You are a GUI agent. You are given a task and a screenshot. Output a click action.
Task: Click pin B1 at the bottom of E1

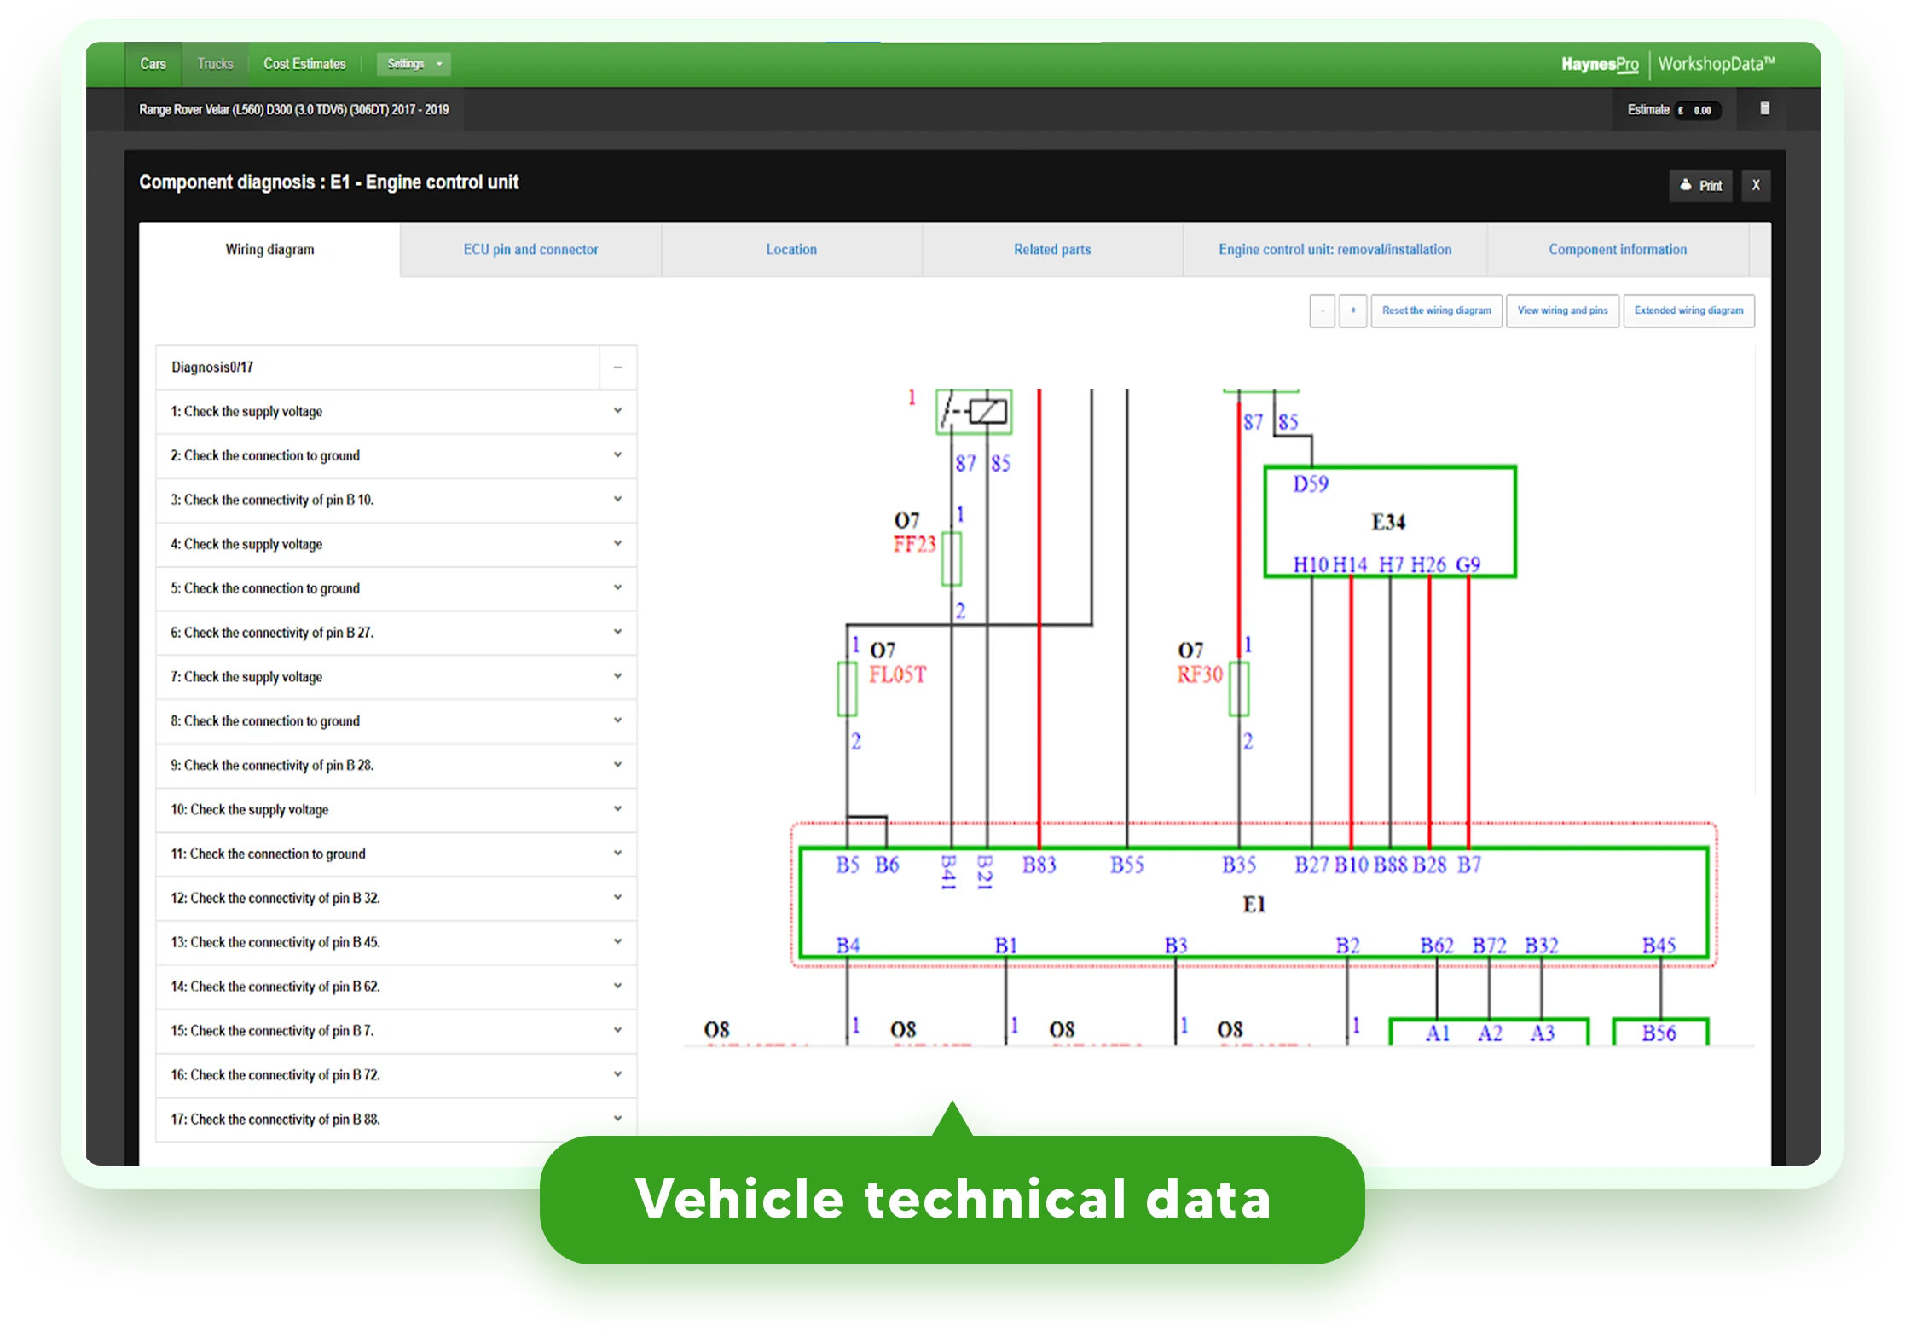pos(1006,946)
